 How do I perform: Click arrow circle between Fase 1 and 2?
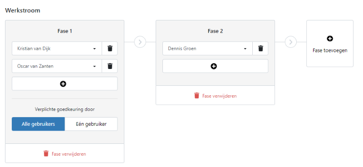(x=140, y=42)
